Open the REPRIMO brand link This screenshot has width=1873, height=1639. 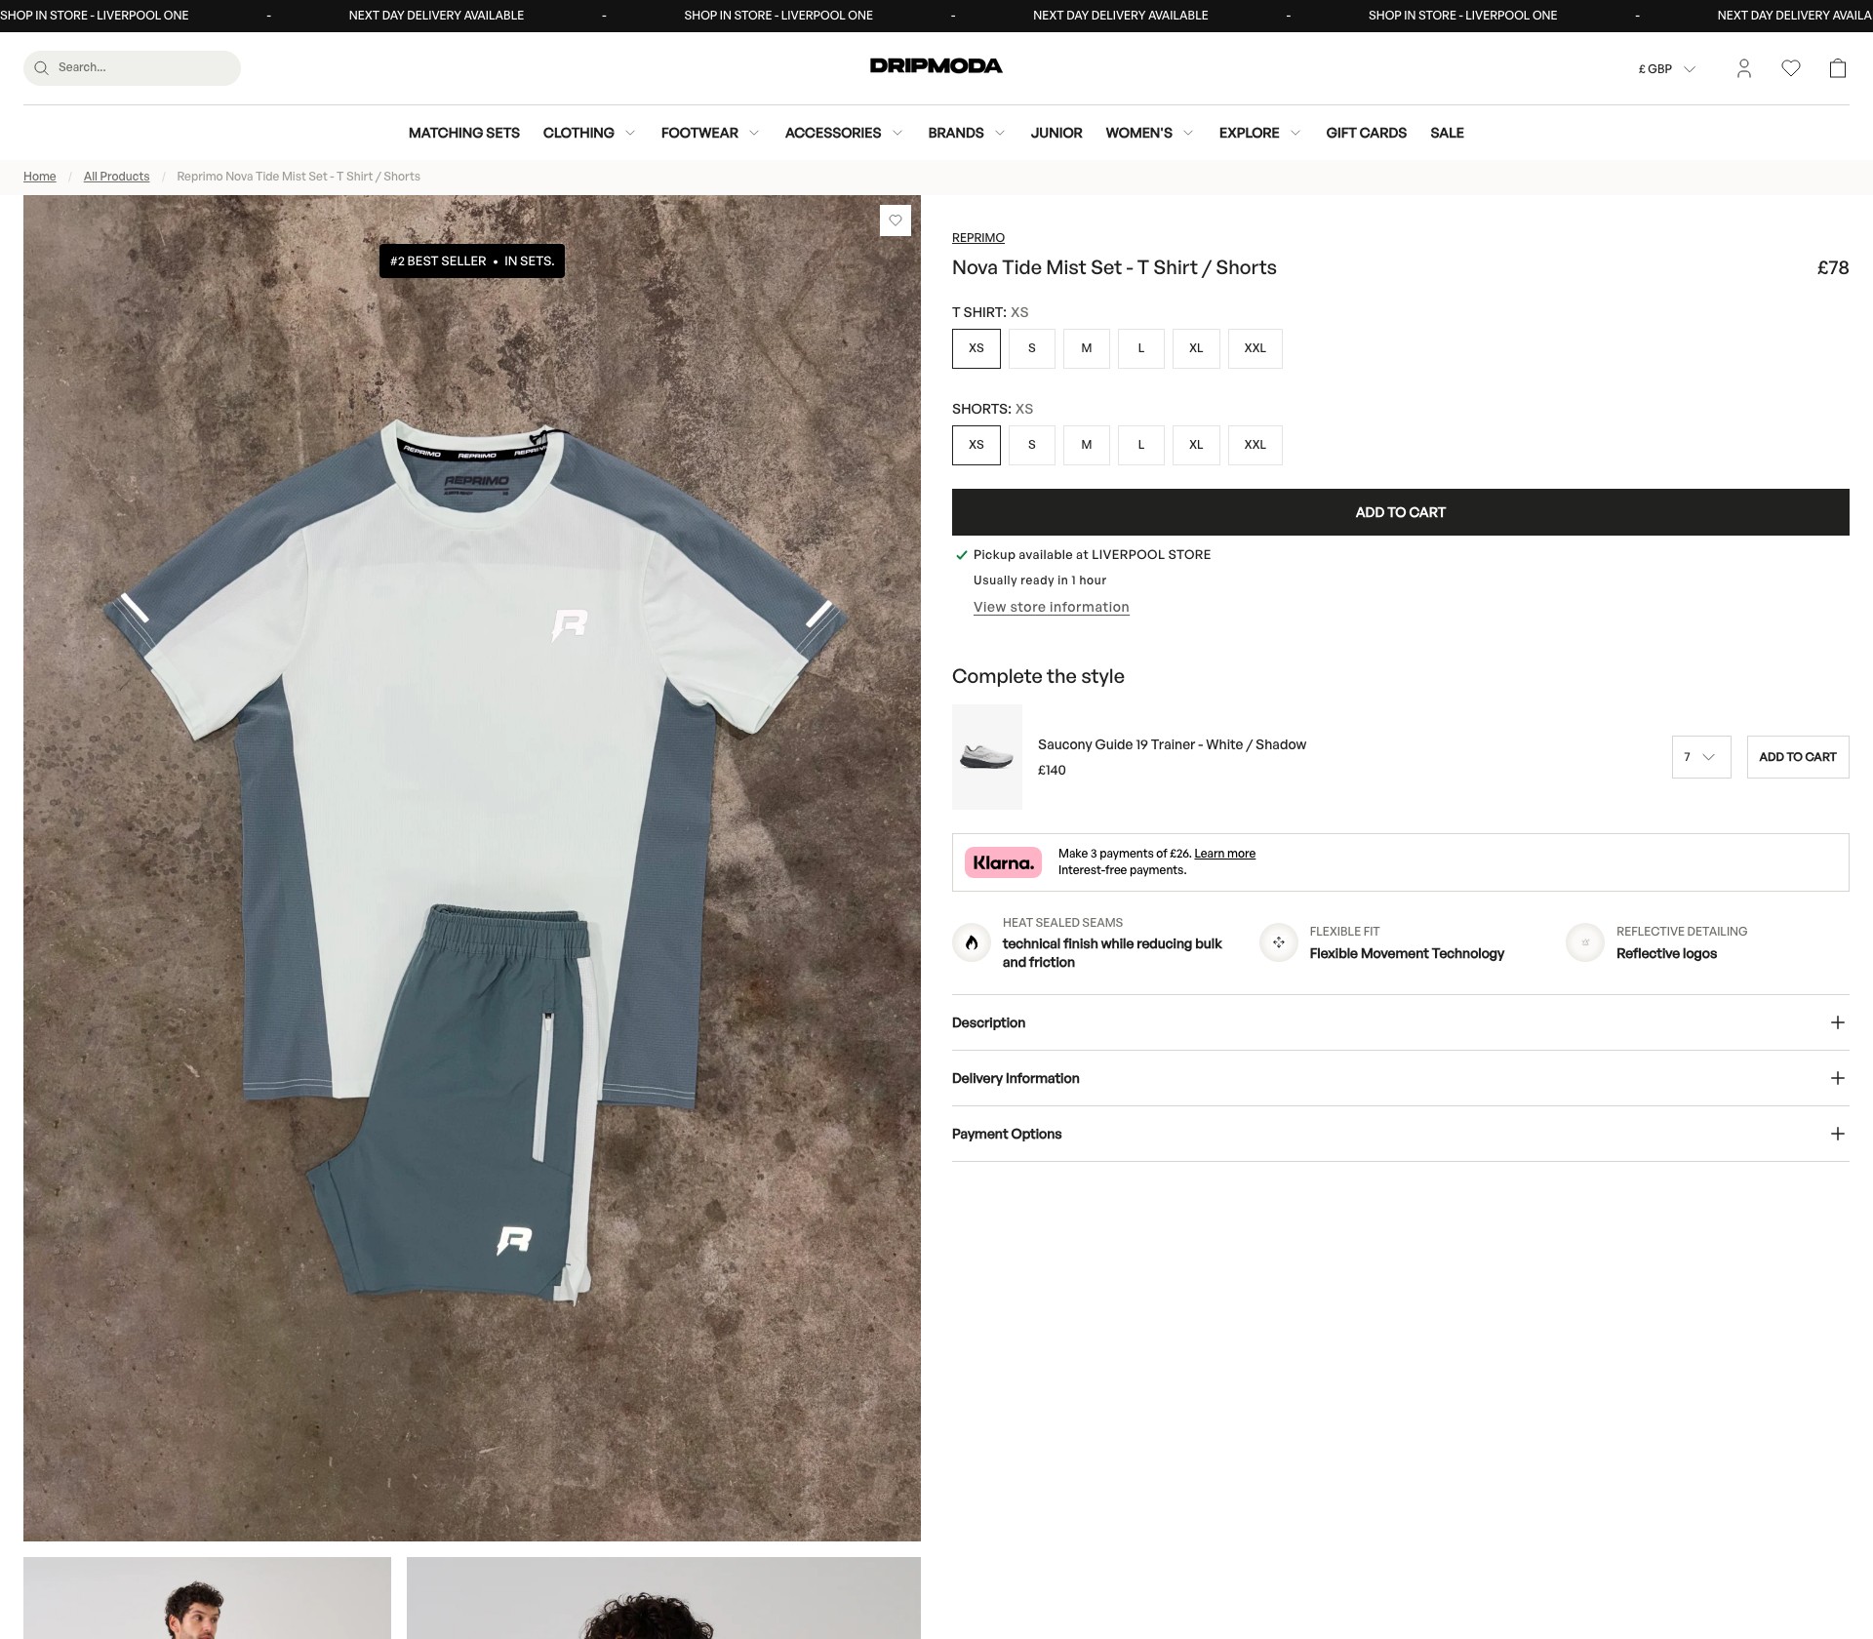(978, 238)
